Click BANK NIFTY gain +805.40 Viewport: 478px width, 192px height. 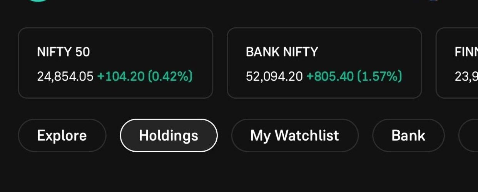tap(330, 76)
